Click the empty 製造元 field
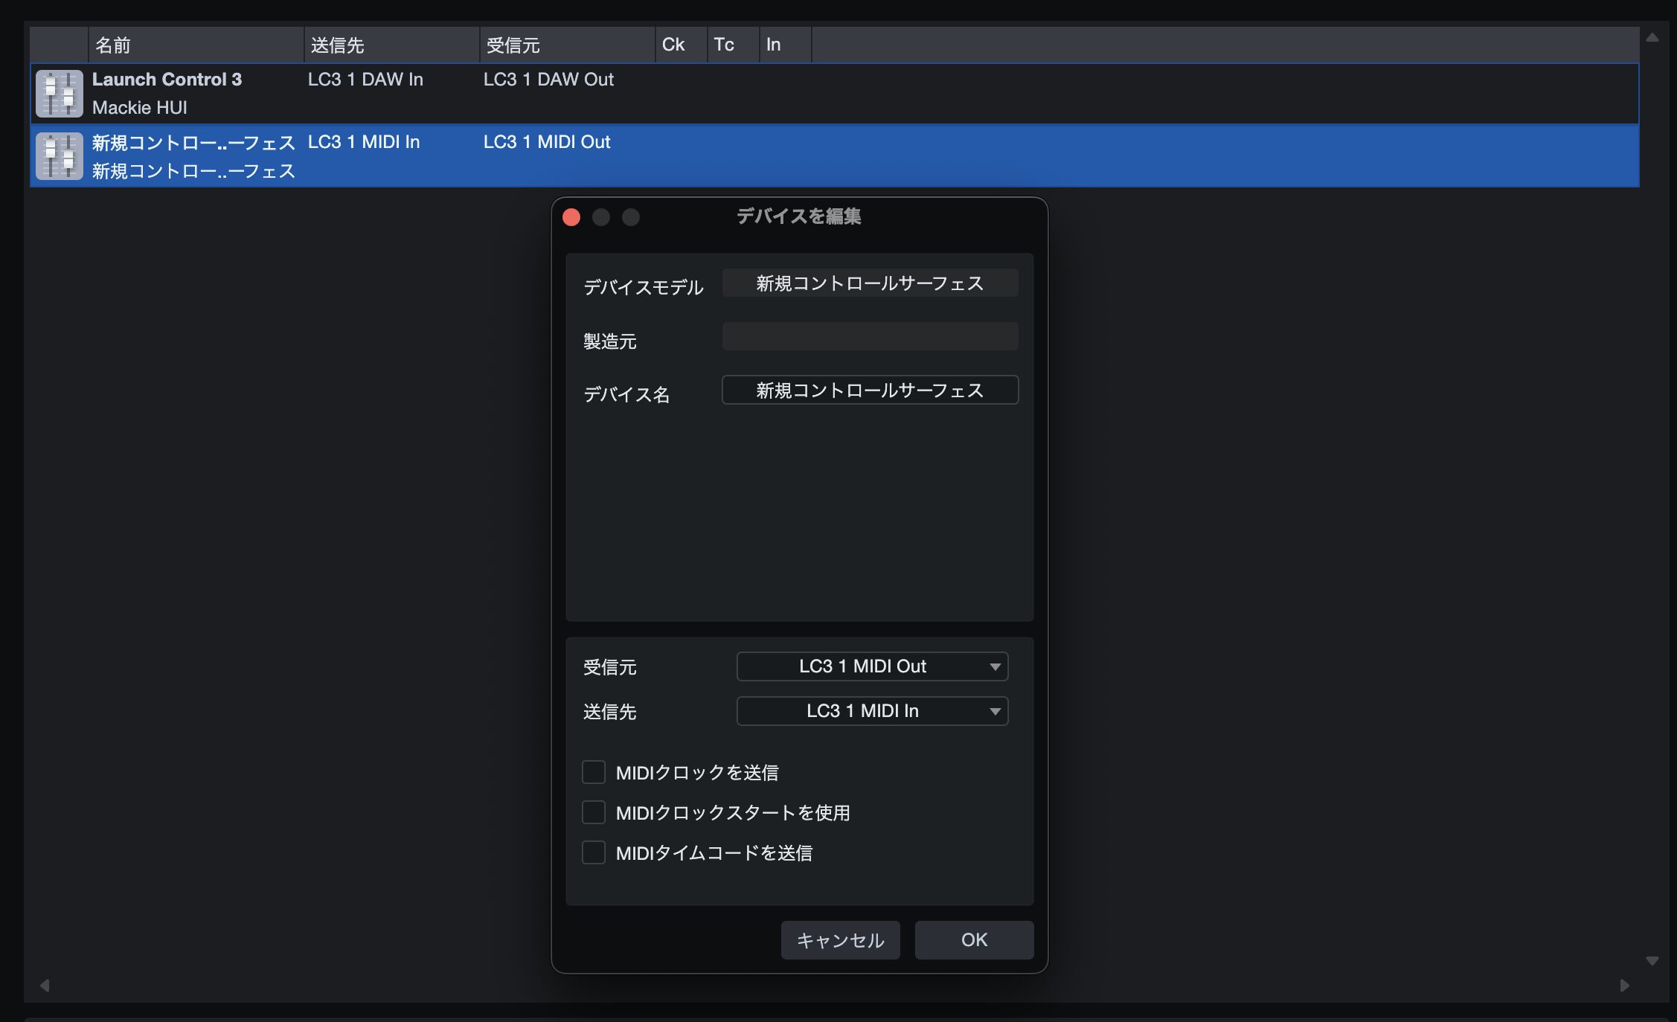This screenshot has width=1677, height=1022. (870, 337)
